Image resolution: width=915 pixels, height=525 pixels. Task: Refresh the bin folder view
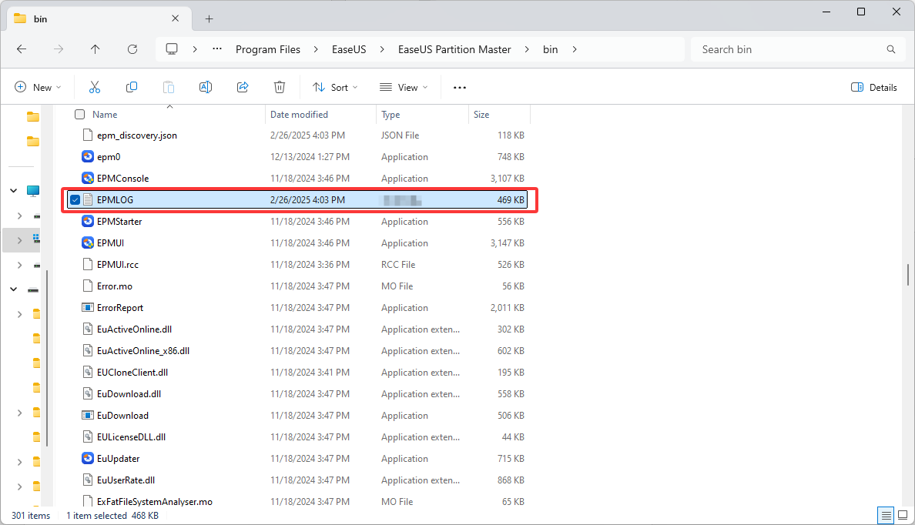(x=132, y=49)
